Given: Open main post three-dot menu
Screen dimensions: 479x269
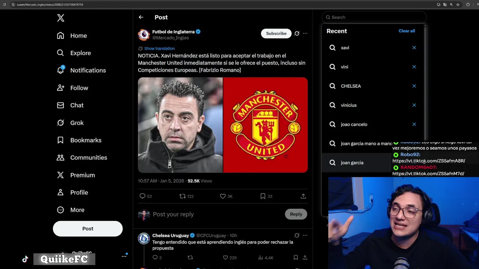Looking at the screenshot, I should [x=305, y=33].
